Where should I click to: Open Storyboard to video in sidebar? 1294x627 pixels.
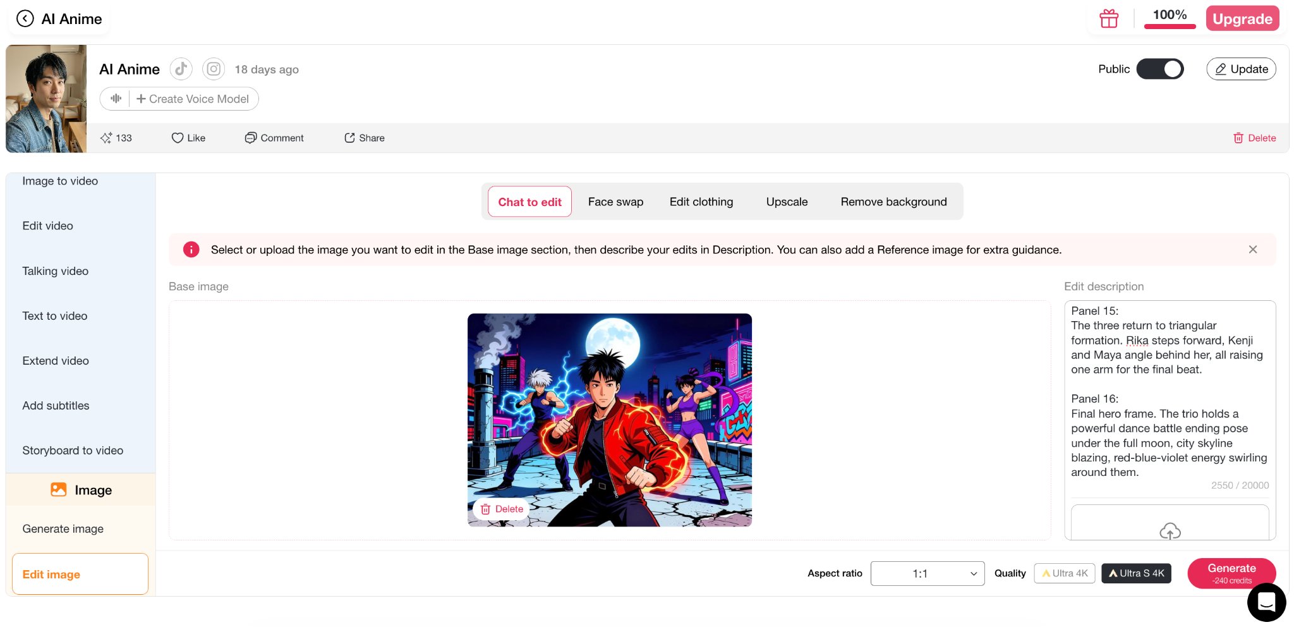coord(73,450)
